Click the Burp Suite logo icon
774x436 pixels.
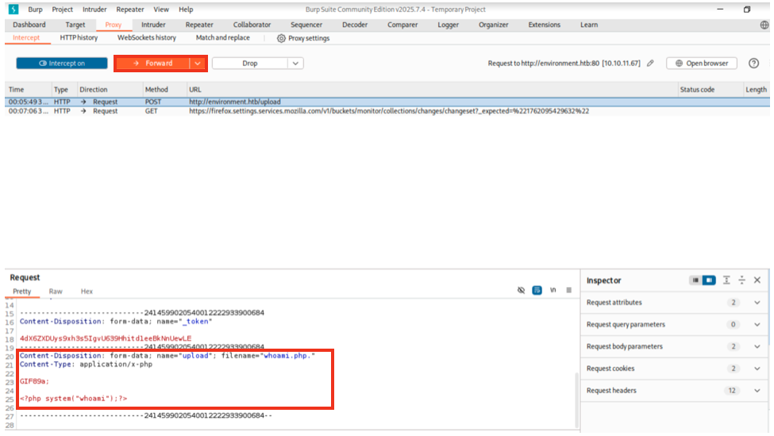[13, 10]
